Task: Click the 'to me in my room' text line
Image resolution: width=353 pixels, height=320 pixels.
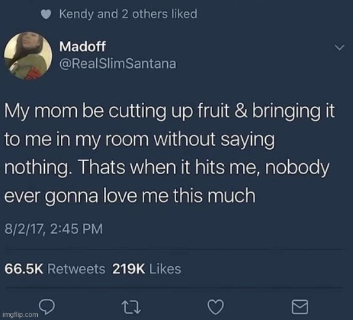Action: pyautogui.click(x=140, y=140)
